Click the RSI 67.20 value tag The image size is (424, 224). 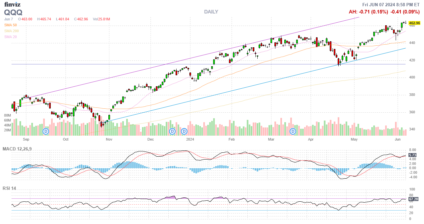413,199
